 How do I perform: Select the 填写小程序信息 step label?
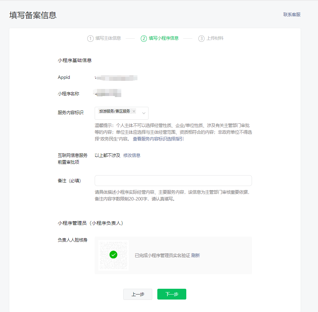(x=164, y=38)
